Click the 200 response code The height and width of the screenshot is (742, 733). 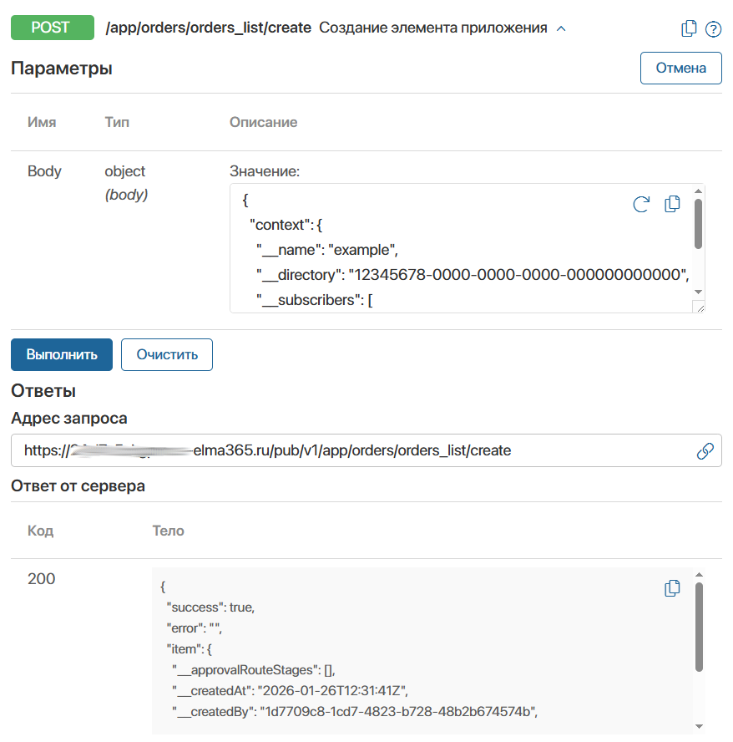click(x=41, y=579)
